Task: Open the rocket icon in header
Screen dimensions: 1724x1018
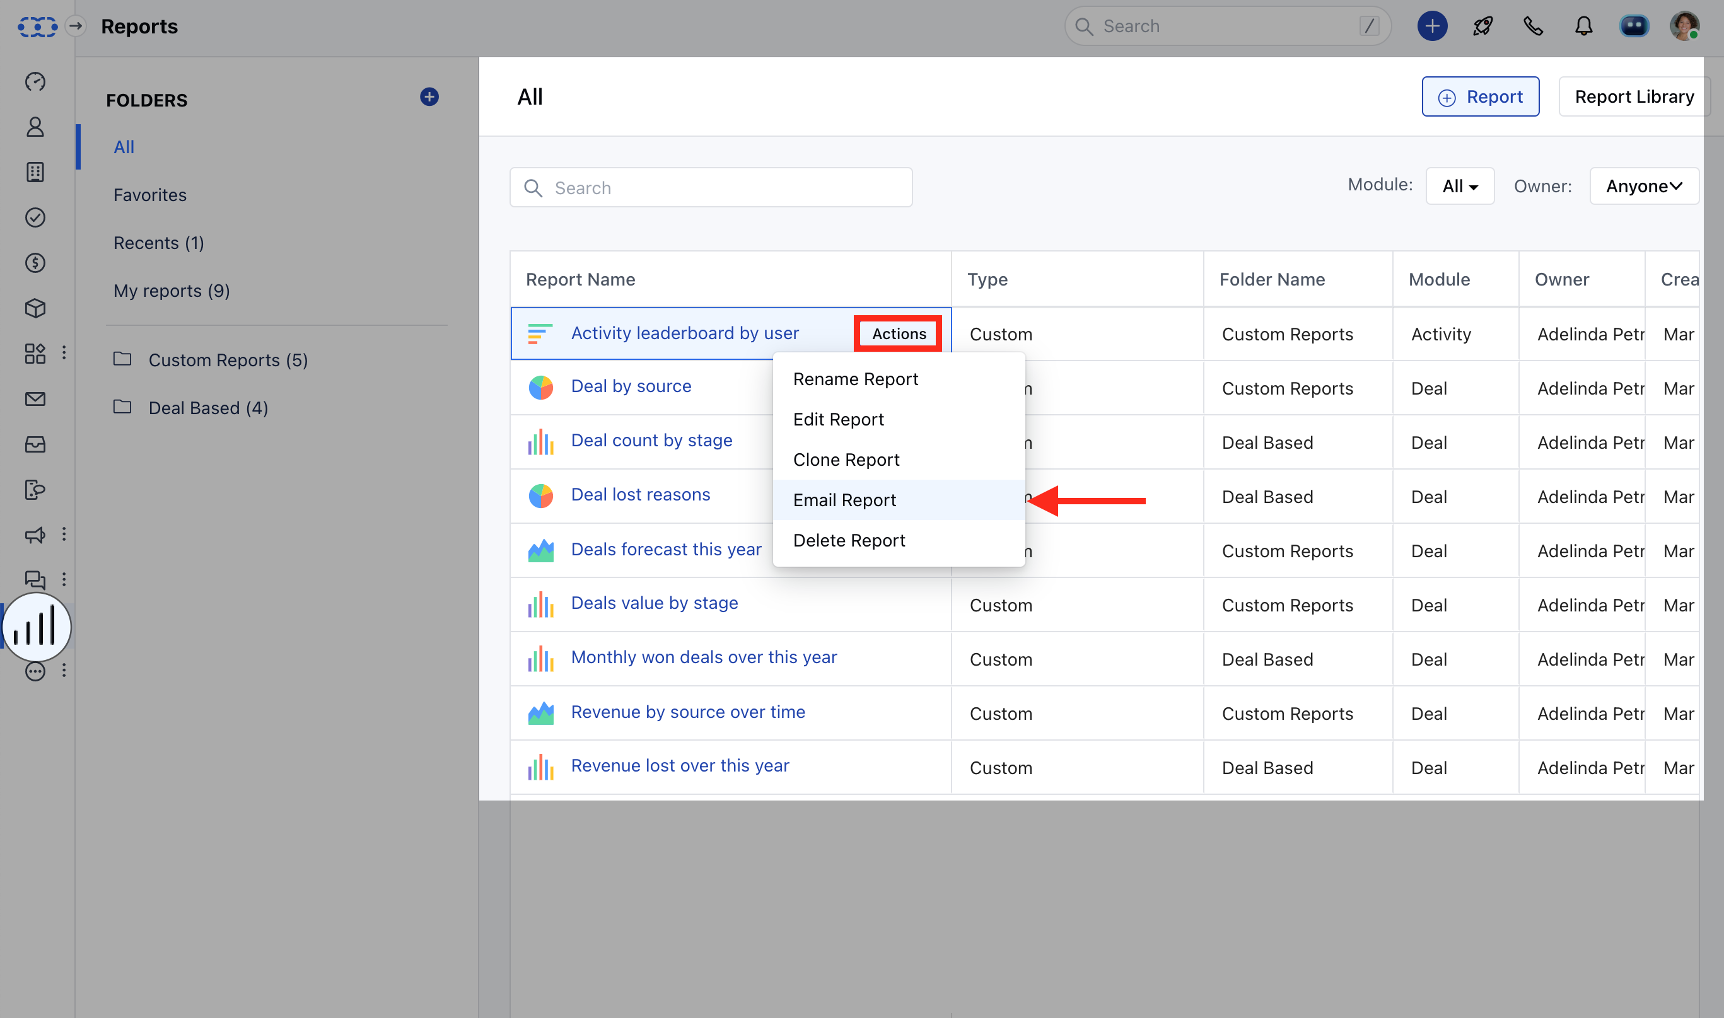Action: click(1482, 26)
